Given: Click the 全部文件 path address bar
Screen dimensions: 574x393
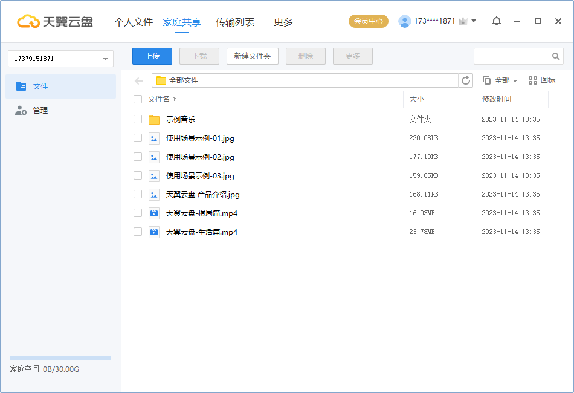Looking at the screenshot, I should pos(305,80).
